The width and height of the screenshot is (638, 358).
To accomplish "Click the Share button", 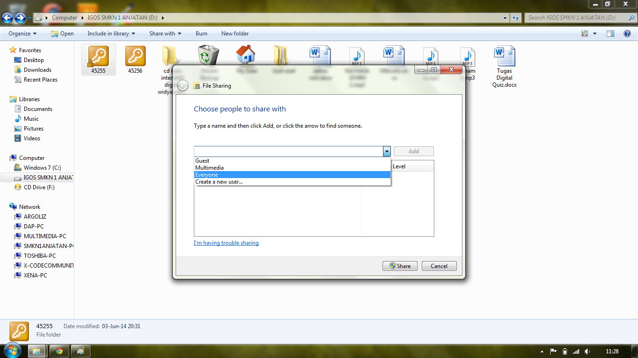I will (x=400, y=266).
